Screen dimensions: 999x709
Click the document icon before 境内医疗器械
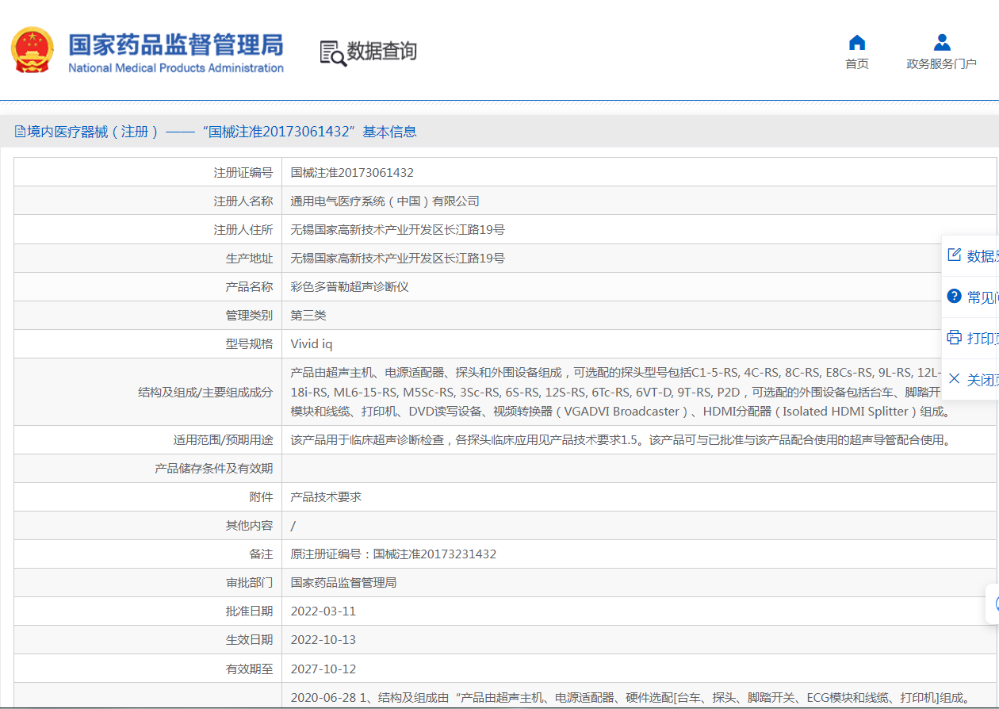tap(20, 132)
